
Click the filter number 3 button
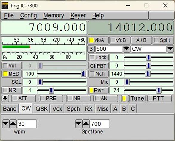(91, 49)
